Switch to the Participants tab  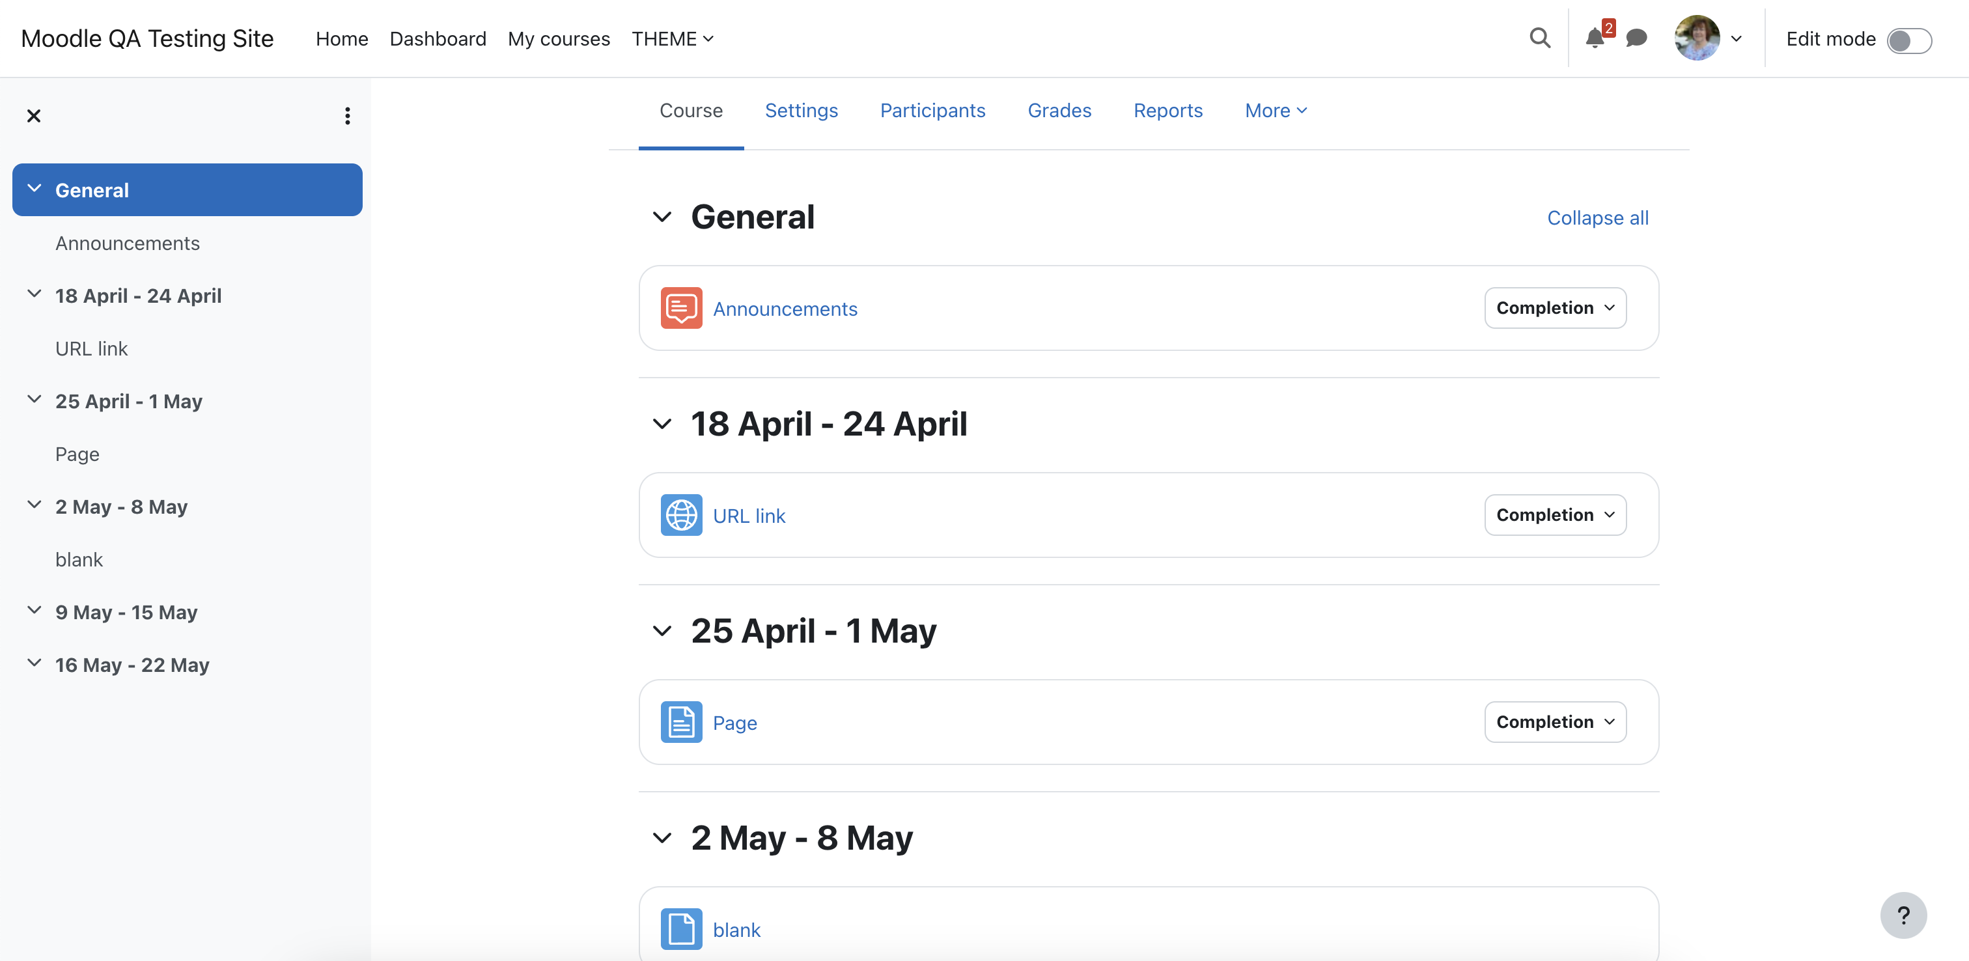click(932, 111)
